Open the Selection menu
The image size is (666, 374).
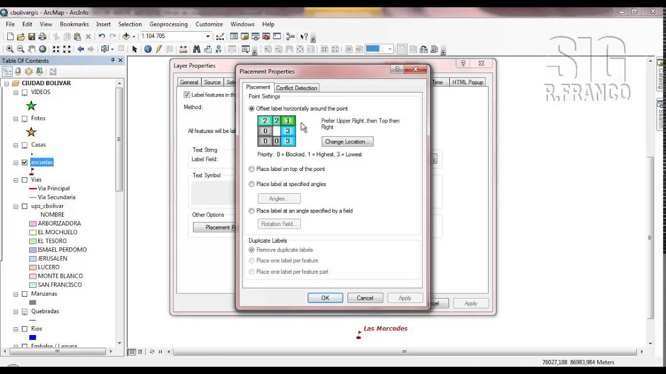[130, 24]
